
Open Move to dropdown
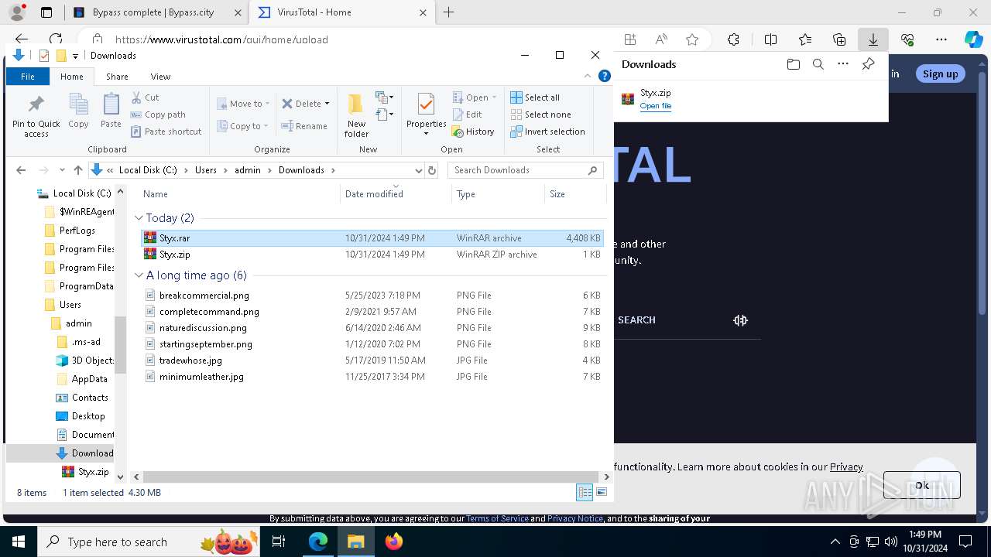243,104
